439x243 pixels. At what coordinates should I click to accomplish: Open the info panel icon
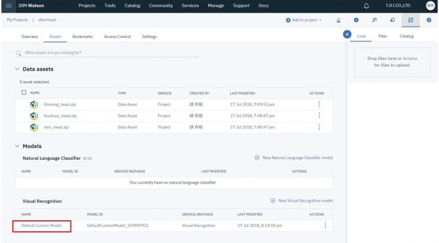click(x=356, y=20)
